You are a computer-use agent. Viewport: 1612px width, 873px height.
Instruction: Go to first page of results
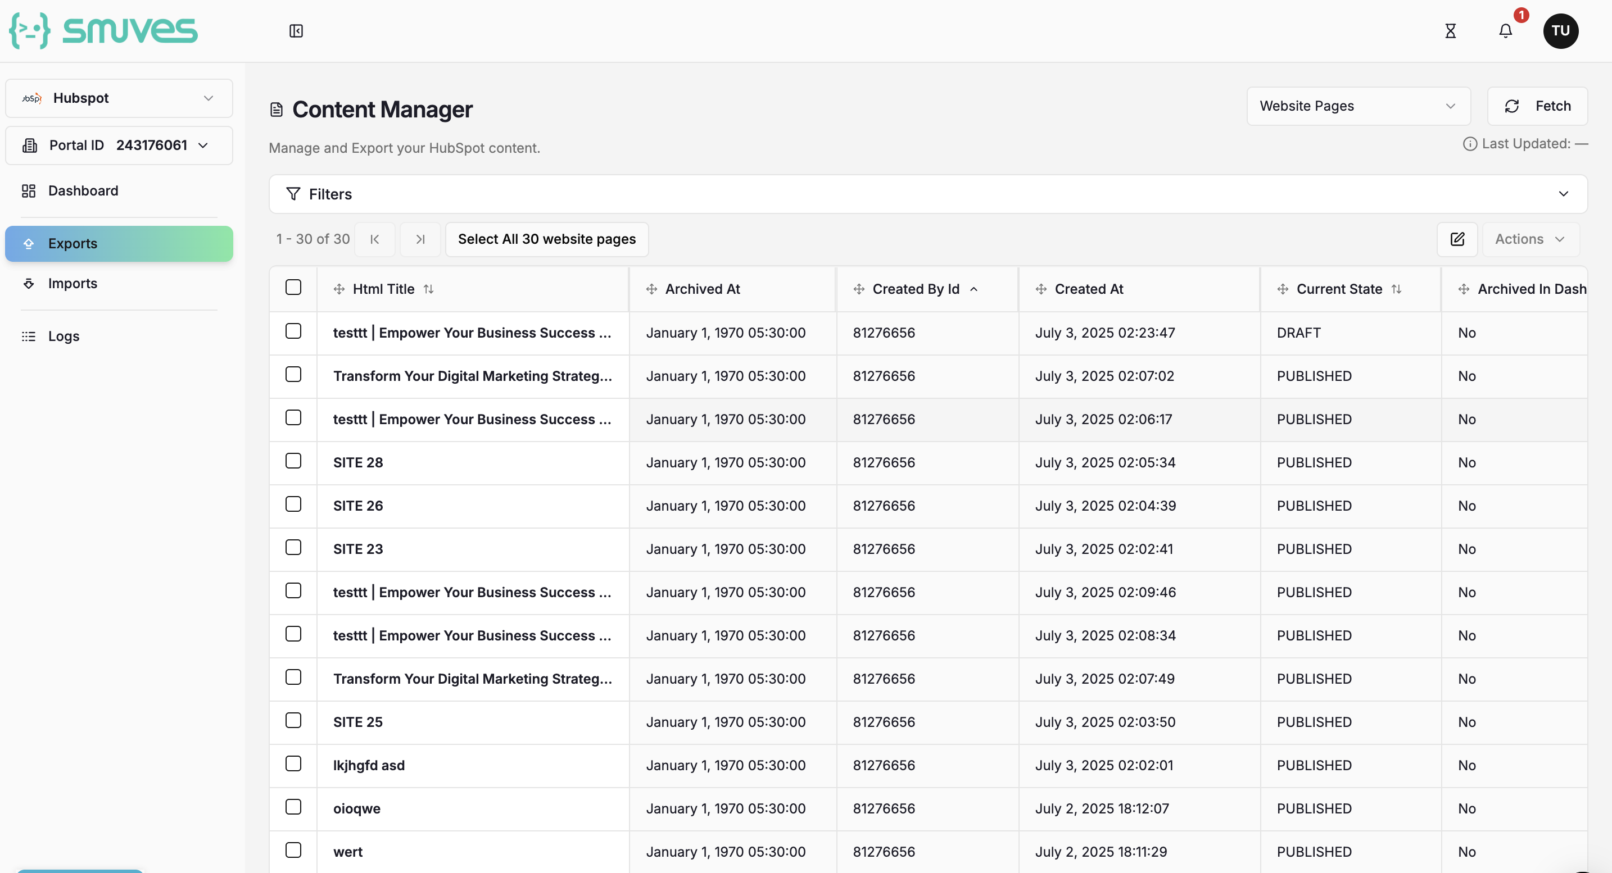pos(374,239)
